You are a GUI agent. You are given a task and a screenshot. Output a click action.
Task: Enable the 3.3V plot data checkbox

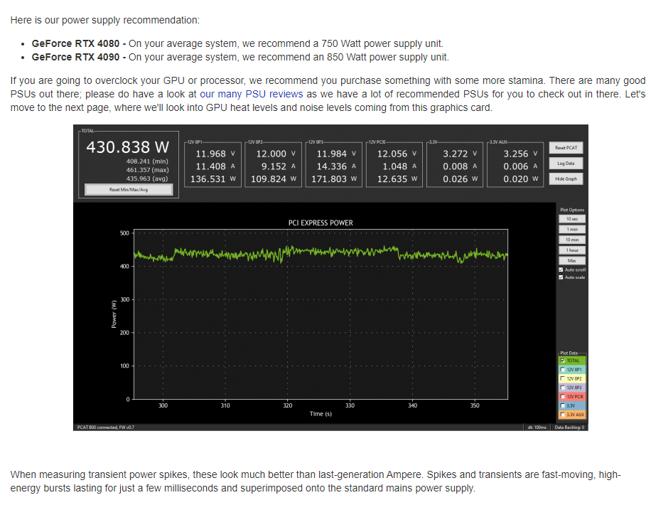click(562, 405)
